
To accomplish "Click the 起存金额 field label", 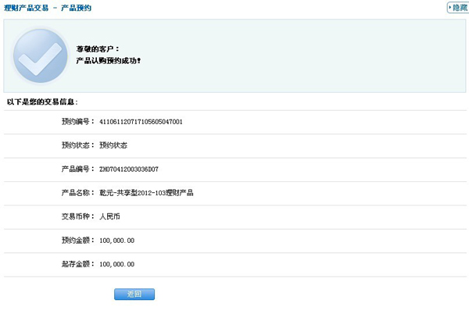I will [x=77, y=264].
